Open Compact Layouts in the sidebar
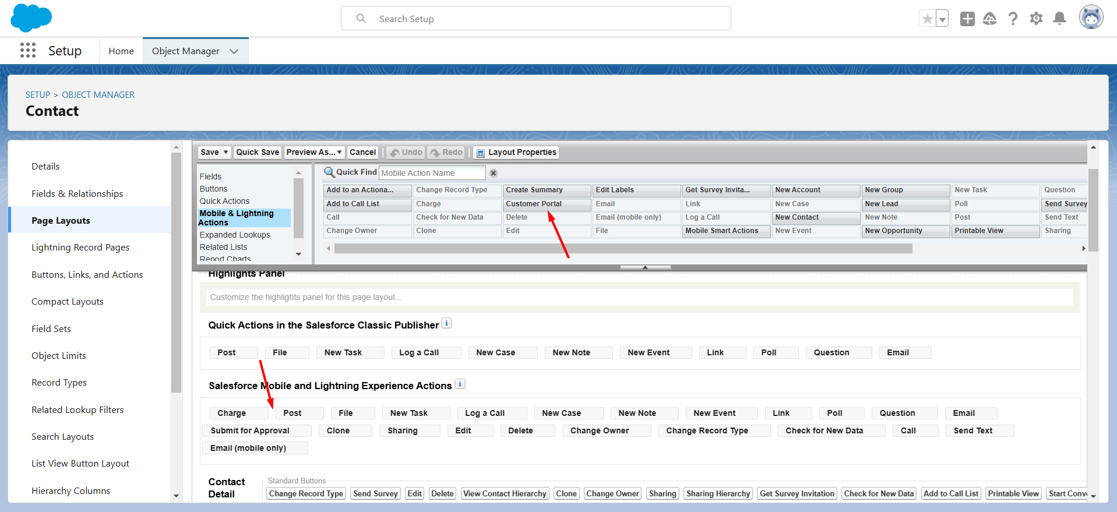The height and width of the screenshot is (512, 1117). point(68,302)
